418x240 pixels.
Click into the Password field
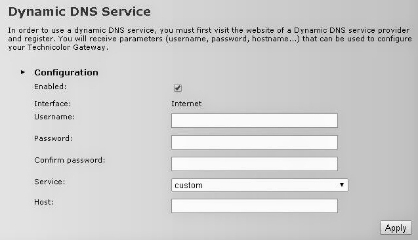tap(255, 142)
